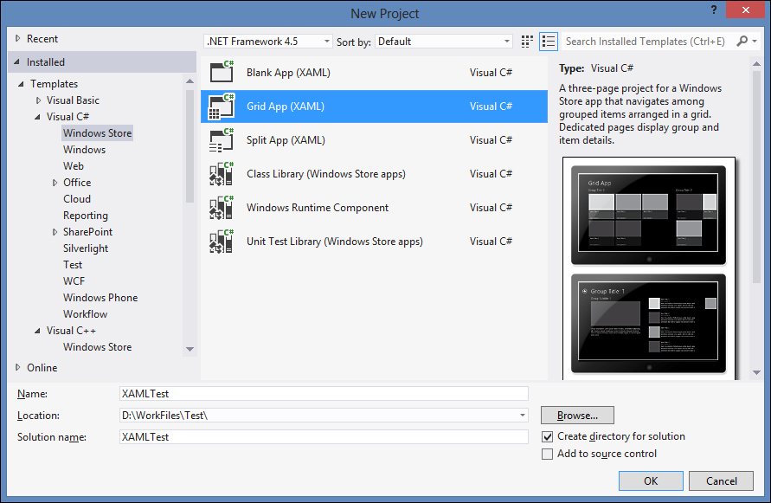Viewport: 771px width, 503px height.
Task: Click the description pane scroll down arrow
Action: tap(757, 373)
